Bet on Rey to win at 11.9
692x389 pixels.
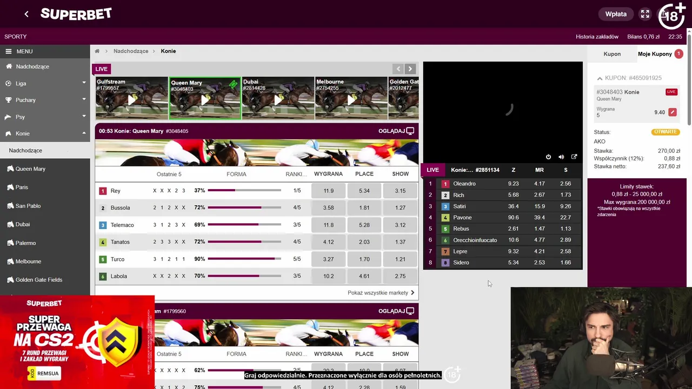(328, 191)
